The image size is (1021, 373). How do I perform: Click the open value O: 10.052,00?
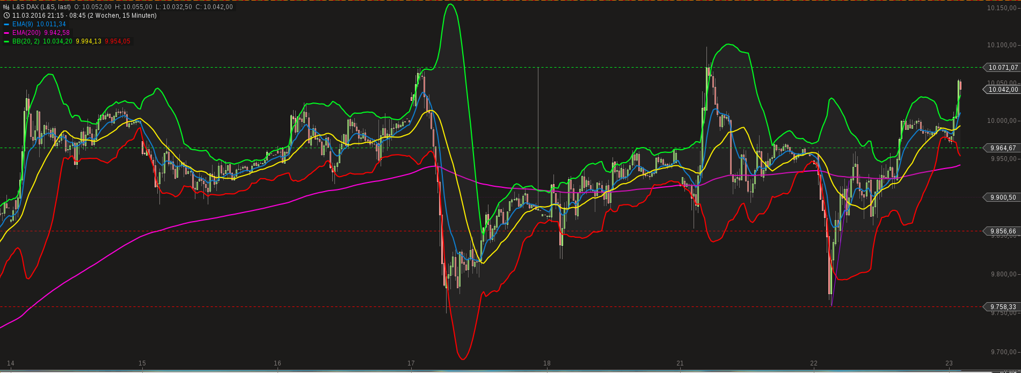point(93,7)
